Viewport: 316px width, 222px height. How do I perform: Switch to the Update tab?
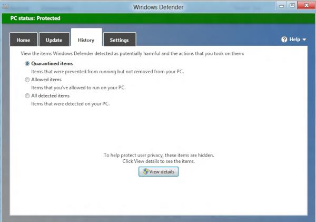54,40
